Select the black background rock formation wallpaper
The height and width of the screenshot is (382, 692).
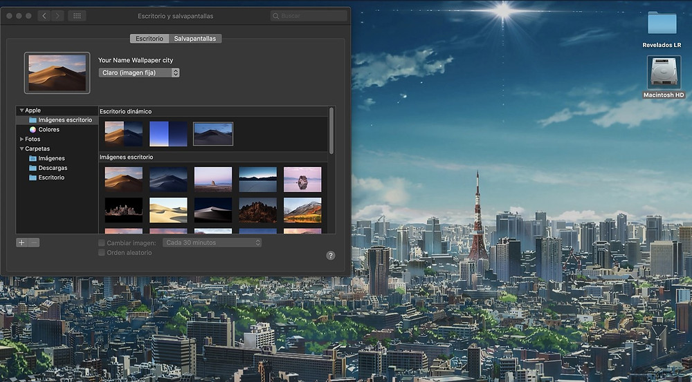(x=124, y=210)
